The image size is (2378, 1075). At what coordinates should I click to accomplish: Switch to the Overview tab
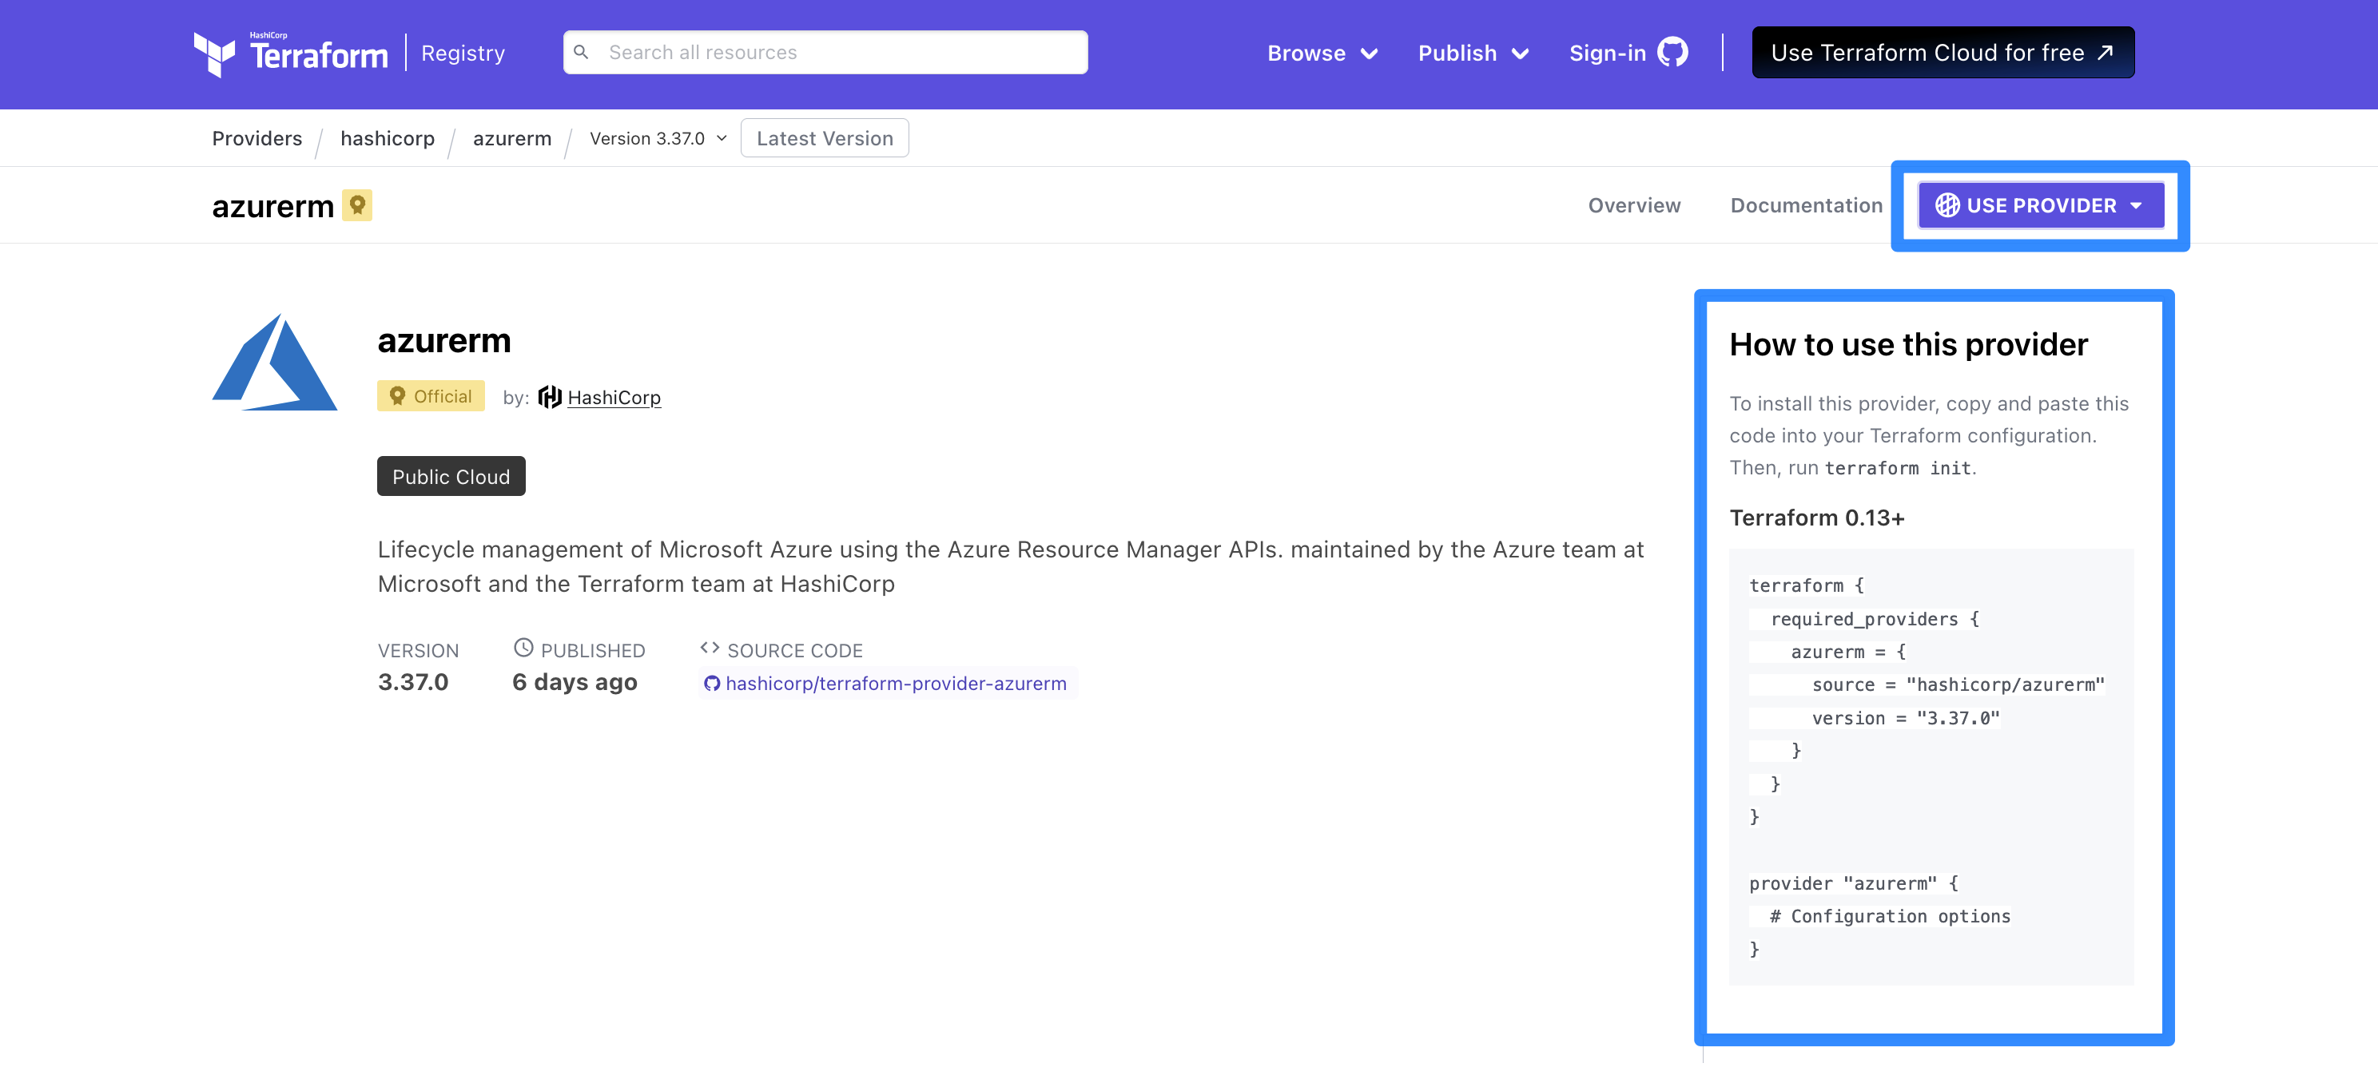pos(1635,204)
